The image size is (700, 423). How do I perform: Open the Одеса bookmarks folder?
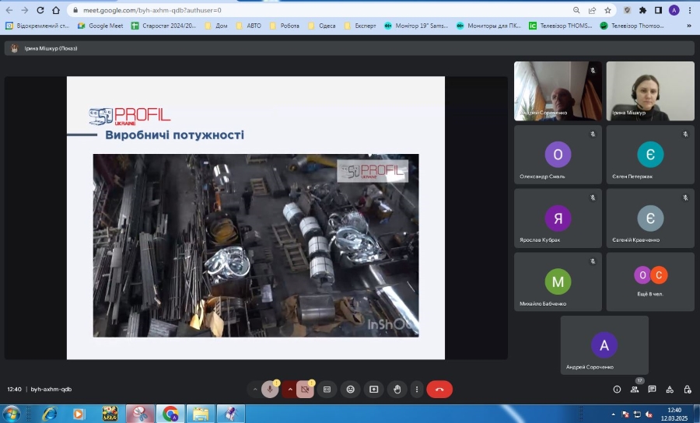pos(322,26)
